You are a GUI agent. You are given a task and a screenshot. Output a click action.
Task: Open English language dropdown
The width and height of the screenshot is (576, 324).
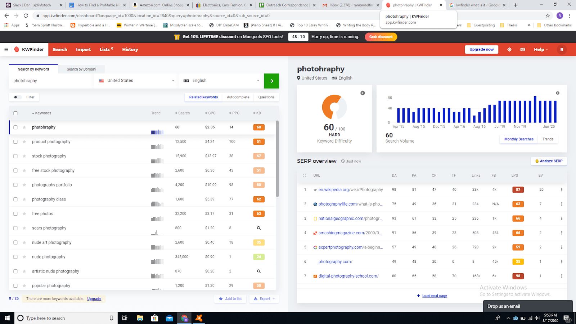[221, 81]
